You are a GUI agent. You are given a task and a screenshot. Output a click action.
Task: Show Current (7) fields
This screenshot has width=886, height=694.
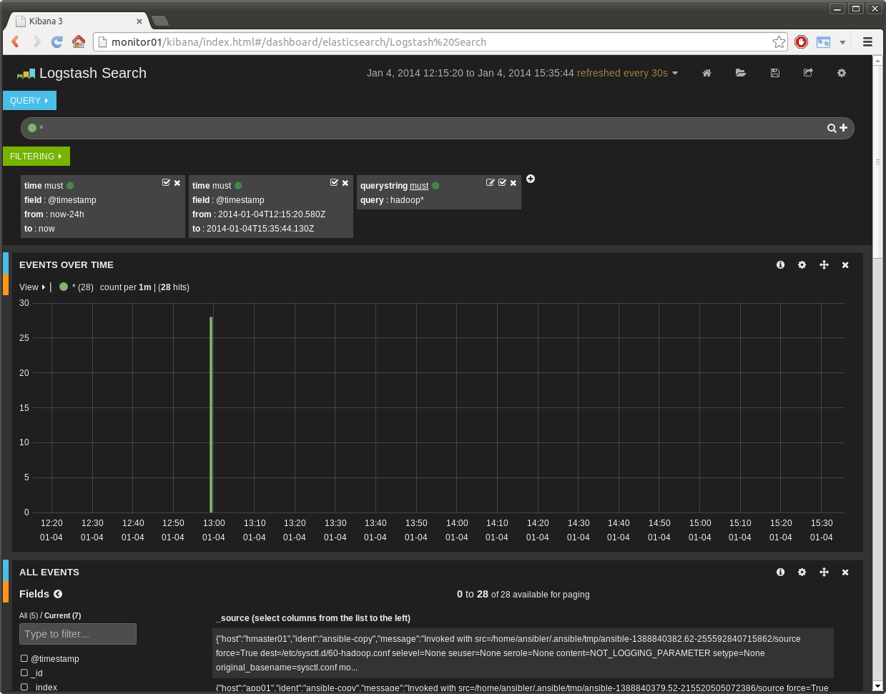[62, 615]
